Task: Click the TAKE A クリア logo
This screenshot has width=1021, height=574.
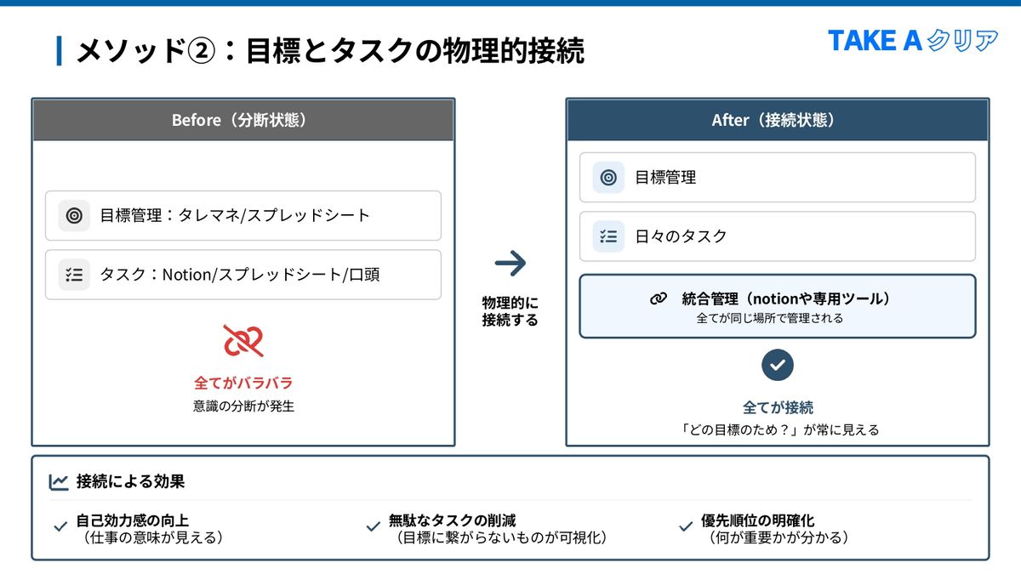Action: 912,40
